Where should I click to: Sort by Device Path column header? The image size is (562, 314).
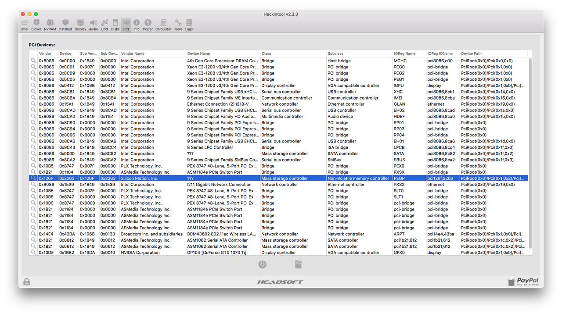click(494, 54)
